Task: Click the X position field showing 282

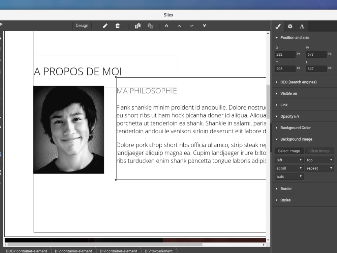Action: pos(285,54)
